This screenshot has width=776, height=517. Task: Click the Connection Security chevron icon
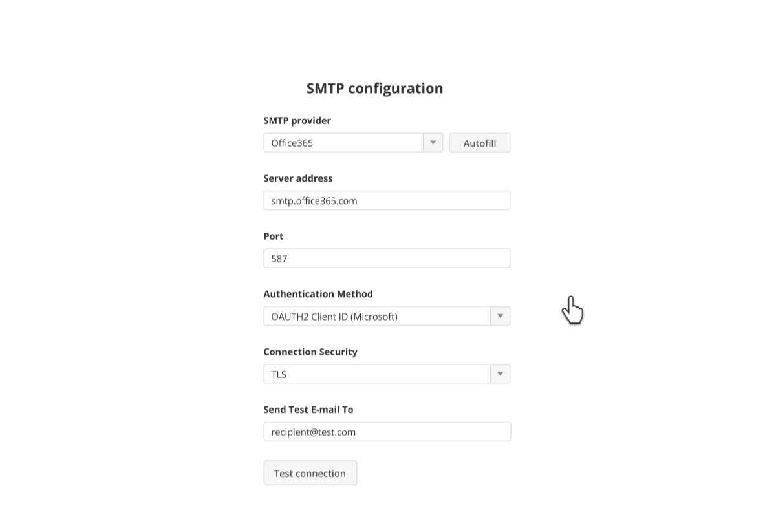pyautogui.click(x=500, y=374)
